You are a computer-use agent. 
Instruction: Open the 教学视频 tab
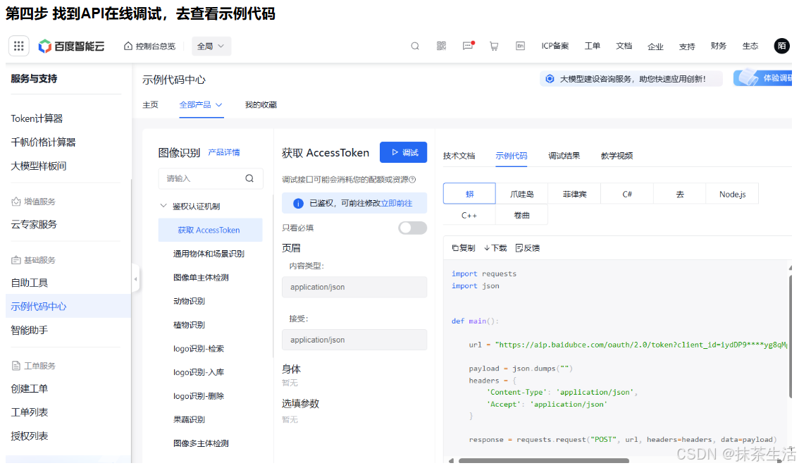(x=617, y=156)
